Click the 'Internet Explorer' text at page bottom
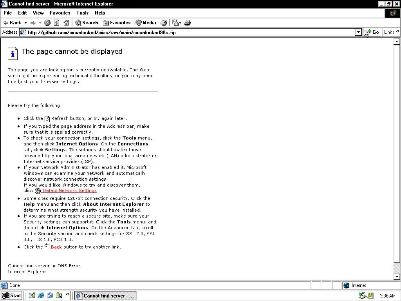The height and width of the screenshot is (301, 401). [27, 272]
